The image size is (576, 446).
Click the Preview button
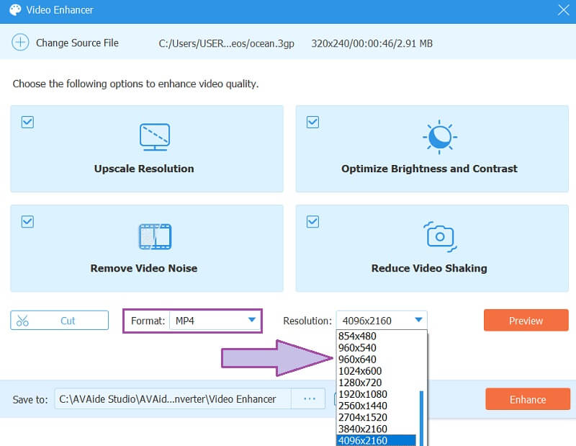point(526,321)
